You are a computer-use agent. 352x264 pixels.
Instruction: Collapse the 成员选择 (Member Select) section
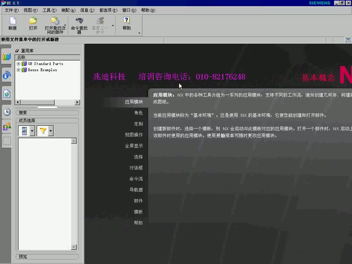[47, 121]
